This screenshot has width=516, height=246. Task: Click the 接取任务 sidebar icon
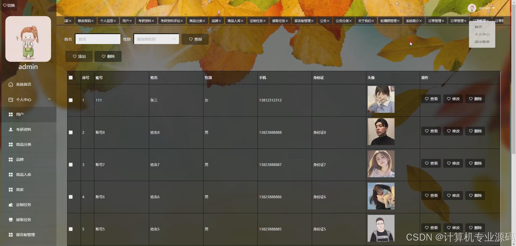[11, 220]
